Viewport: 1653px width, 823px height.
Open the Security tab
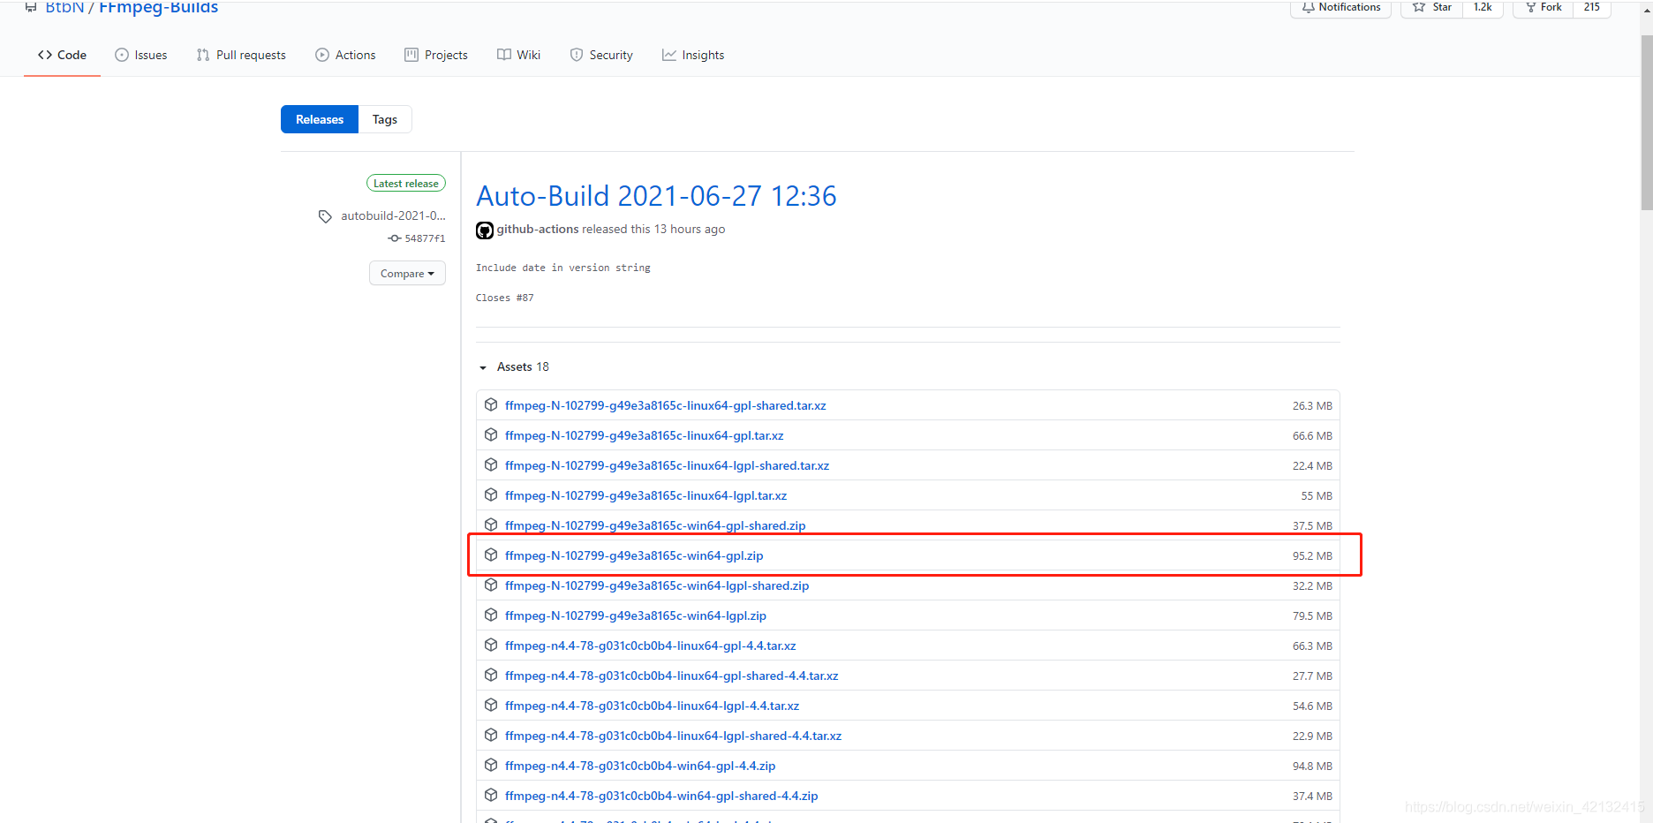(x=601, y=55)
